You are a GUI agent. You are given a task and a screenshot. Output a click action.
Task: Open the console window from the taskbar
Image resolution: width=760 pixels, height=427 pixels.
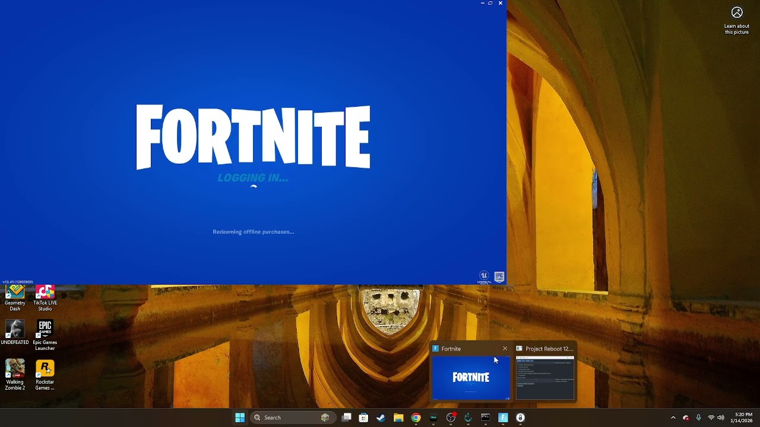click(485, 418)
